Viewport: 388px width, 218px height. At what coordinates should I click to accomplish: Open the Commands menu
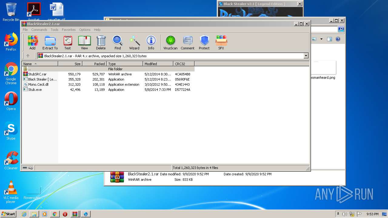pyautogui.click(x=39, y=30)
